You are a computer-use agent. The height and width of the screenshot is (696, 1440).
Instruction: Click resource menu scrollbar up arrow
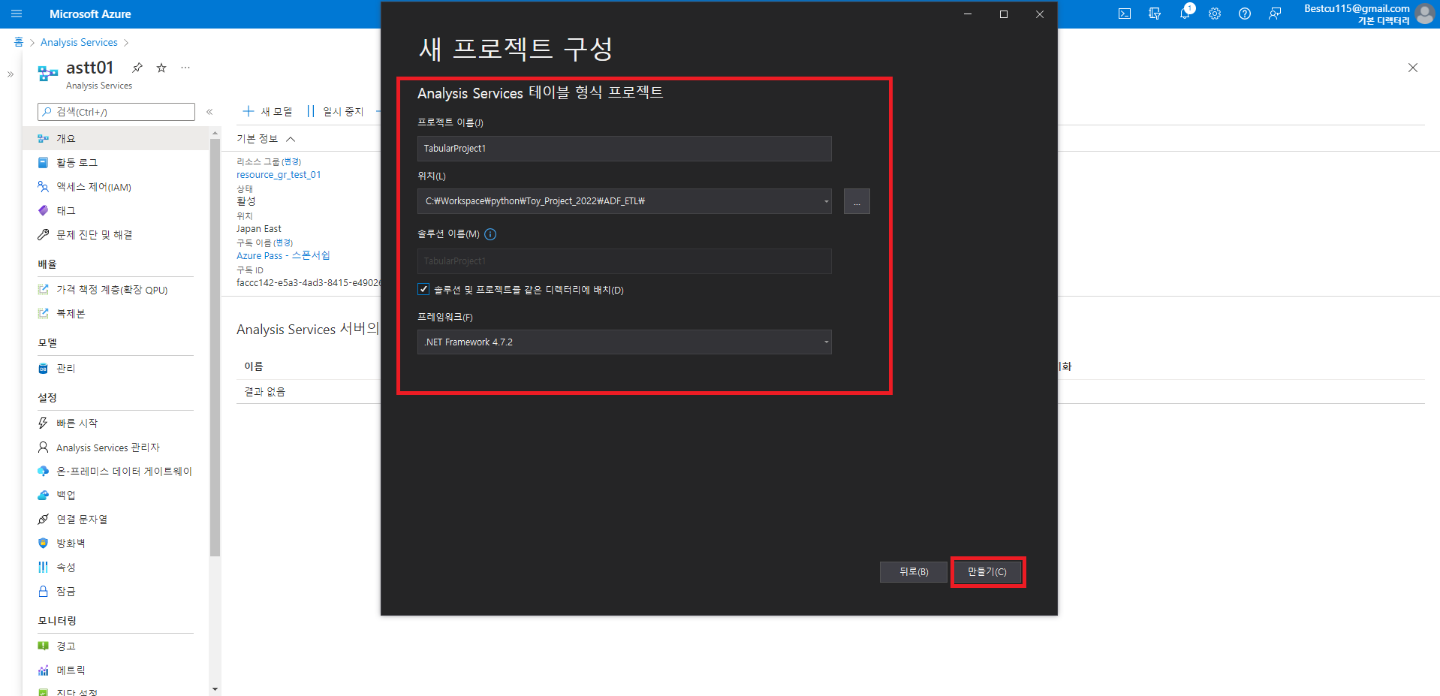[215, 133]
